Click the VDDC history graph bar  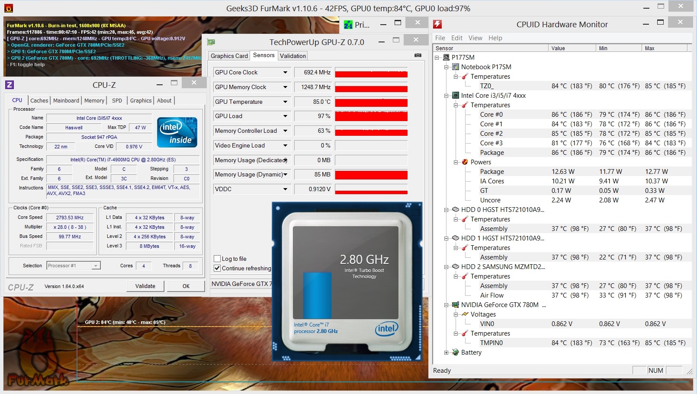(371, 189)
